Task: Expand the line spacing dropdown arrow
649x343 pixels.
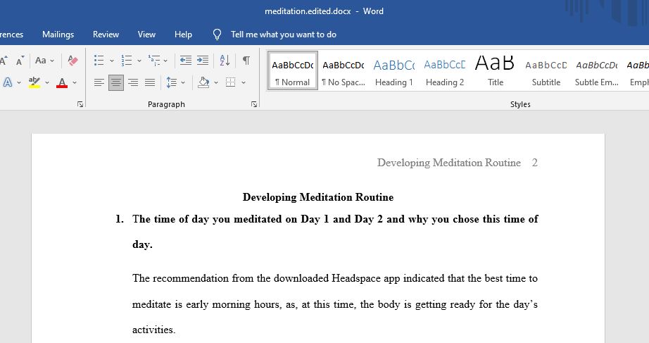Action: point(183,83)
